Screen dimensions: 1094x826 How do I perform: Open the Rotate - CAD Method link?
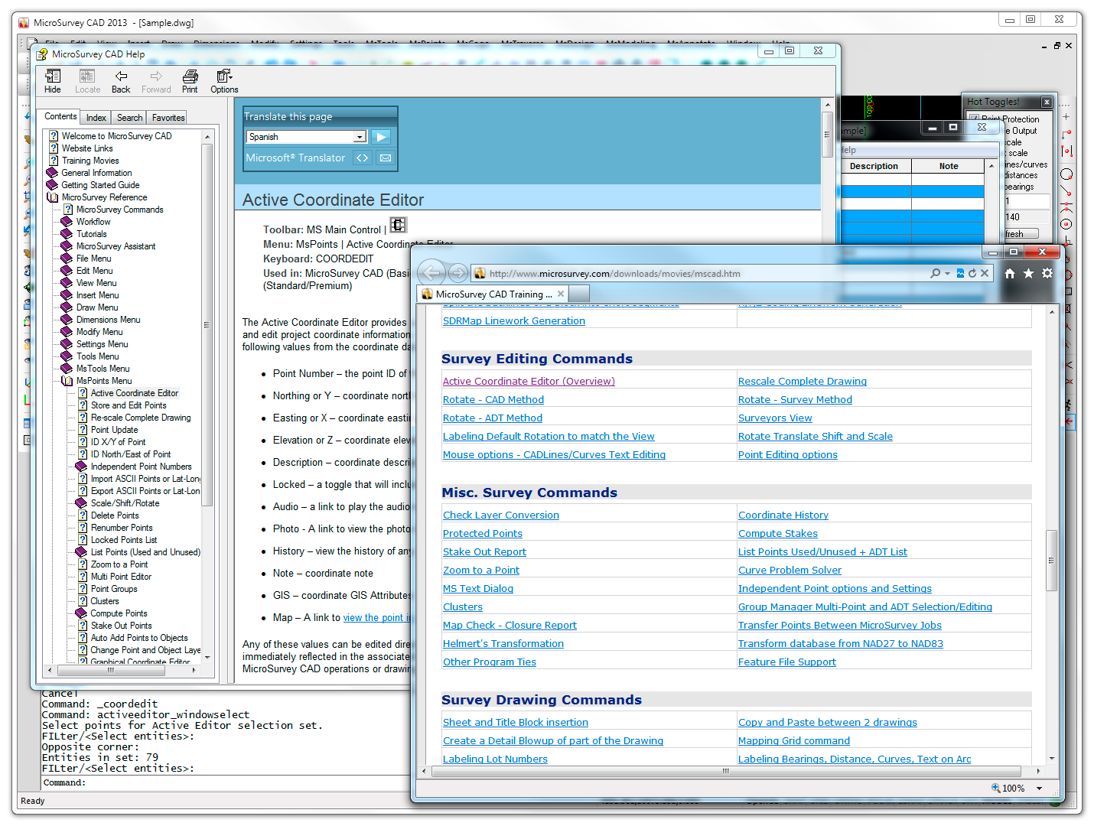point(493,400)
